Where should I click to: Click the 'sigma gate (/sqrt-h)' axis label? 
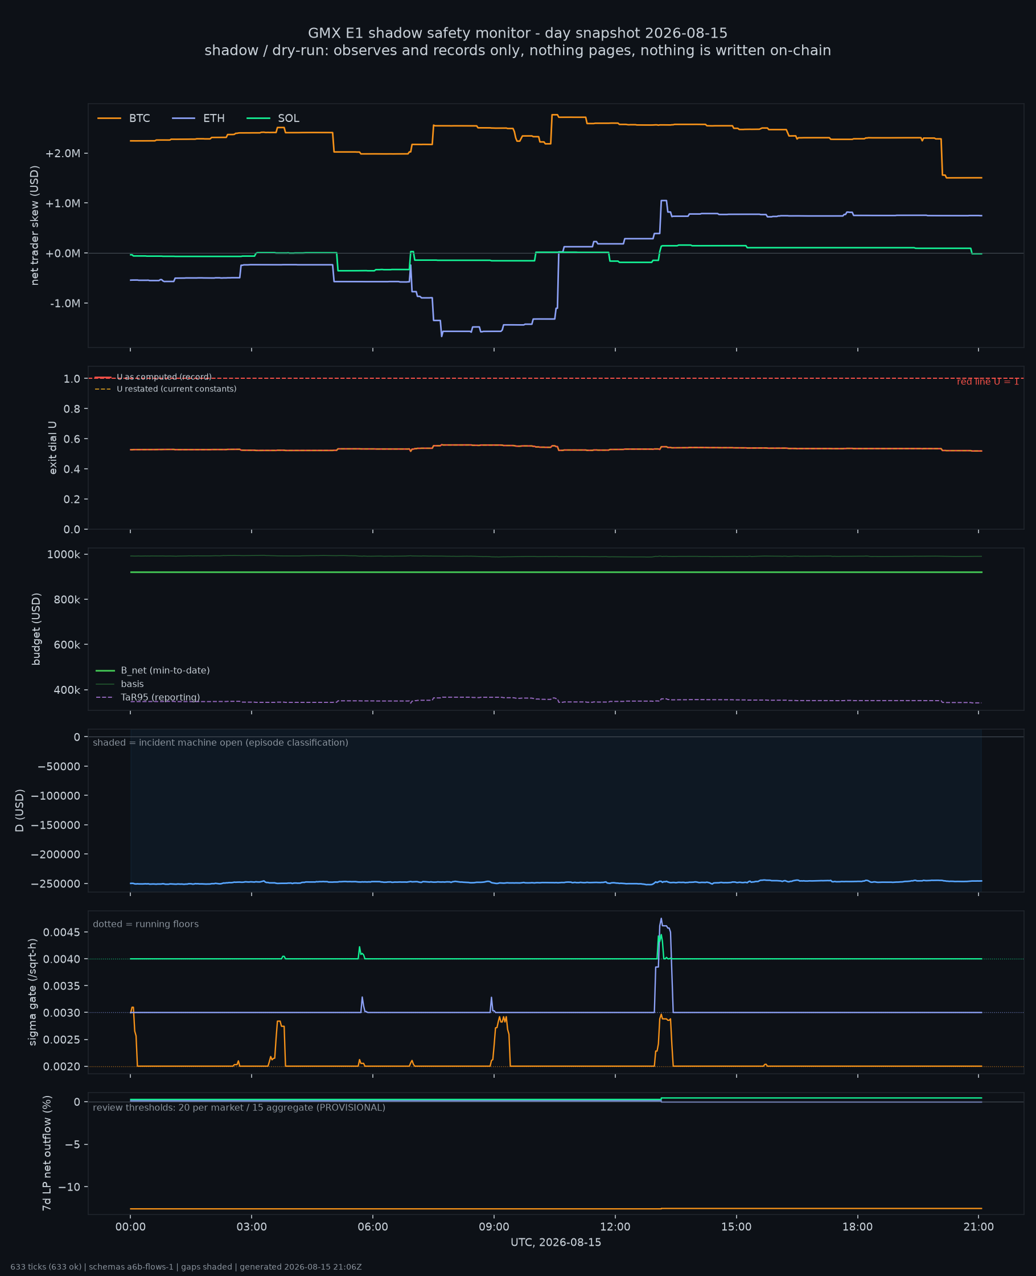click(x=32, y=992)
